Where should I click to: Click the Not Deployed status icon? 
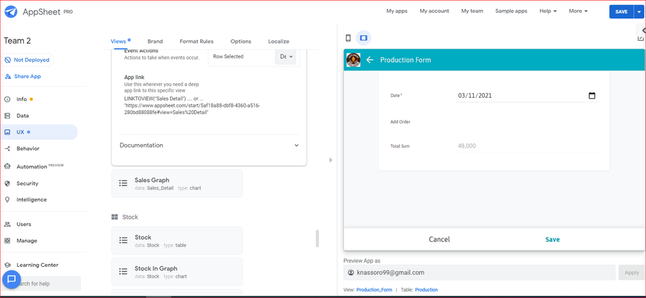pos(8,60)
